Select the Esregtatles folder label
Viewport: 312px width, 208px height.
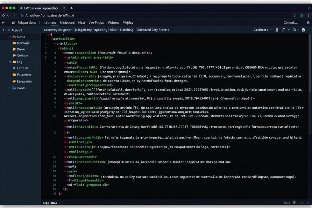coord(24,81)
